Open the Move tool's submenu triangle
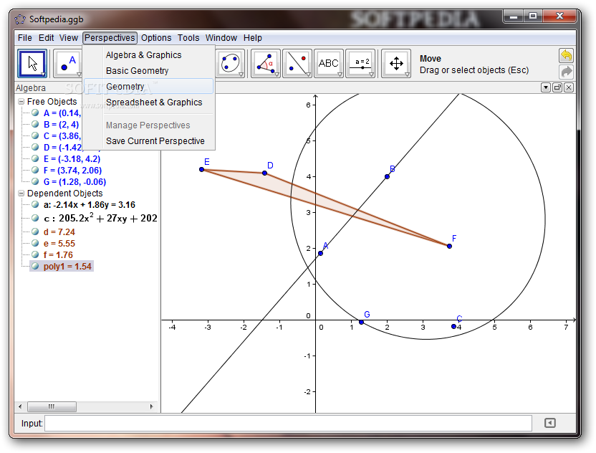 point(43,75)
